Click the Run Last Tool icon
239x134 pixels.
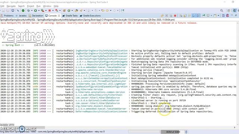pyautogui.click(x=43, y=10)
